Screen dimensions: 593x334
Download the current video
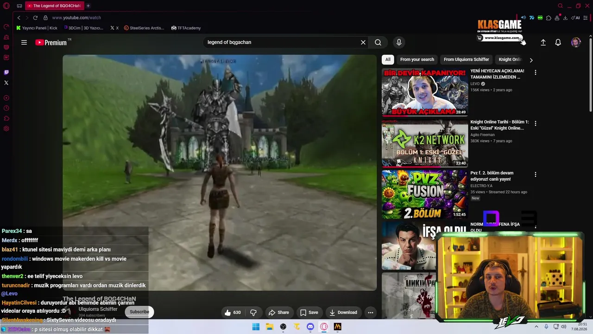tap(343, 313)
